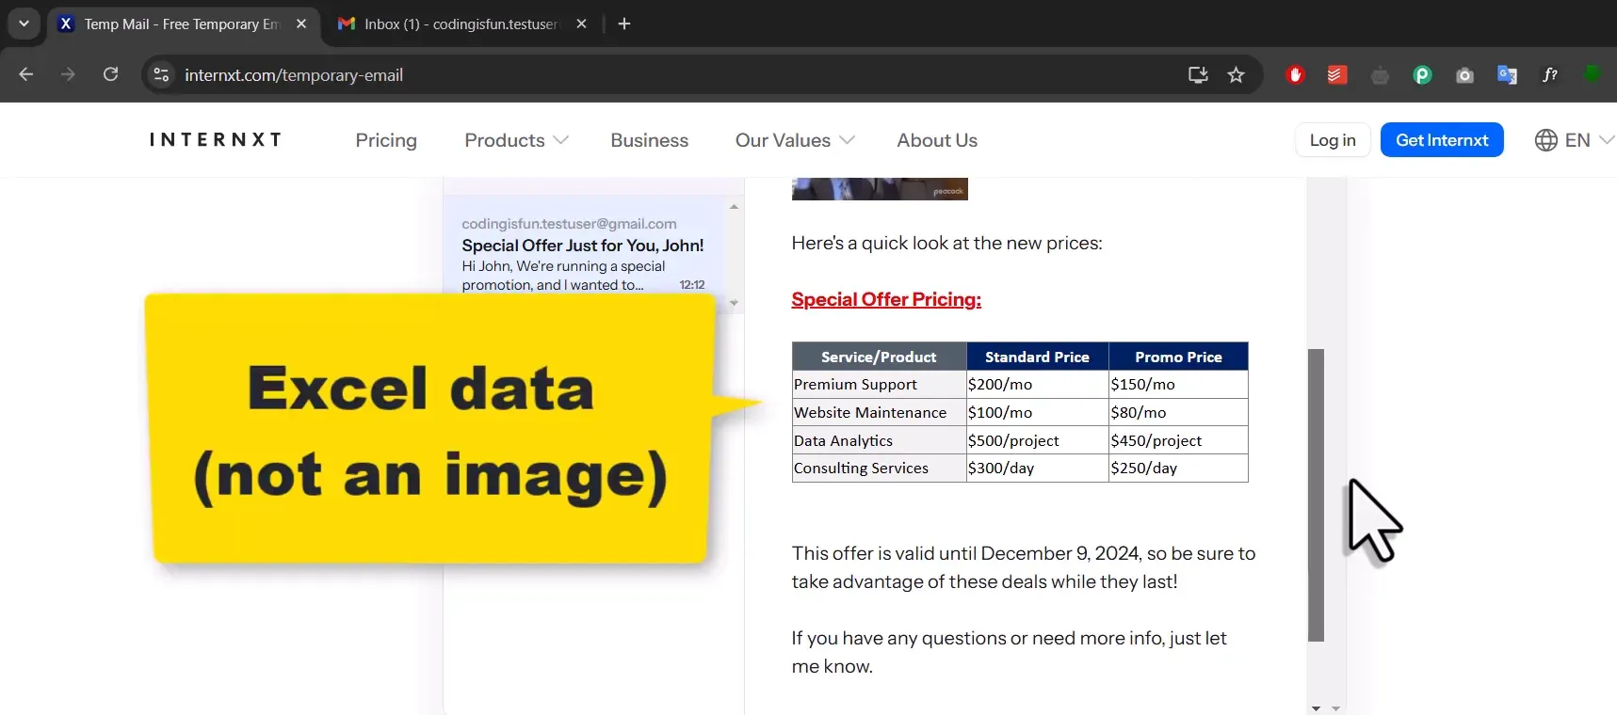Expand the Products menu
The image size is (1617, 715).
(516, 140)
